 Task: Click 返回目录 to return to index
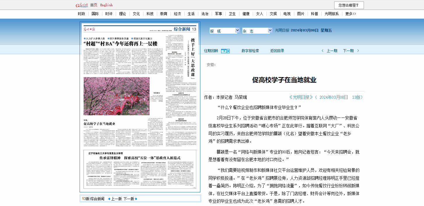click(x=277, y=51)
